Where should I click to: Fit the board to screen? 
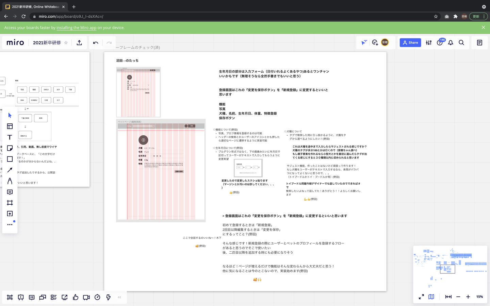click(448, 297)
